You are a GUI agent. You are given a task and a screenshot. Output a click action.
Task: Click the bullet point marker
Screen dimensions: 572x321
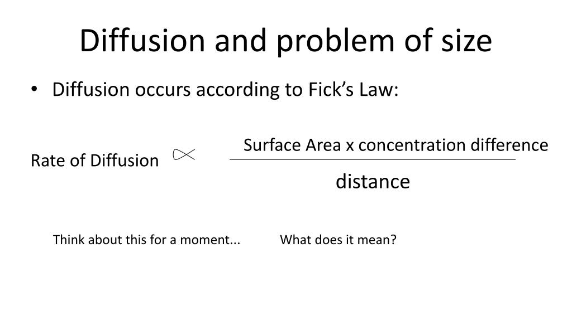coord(35,90)
